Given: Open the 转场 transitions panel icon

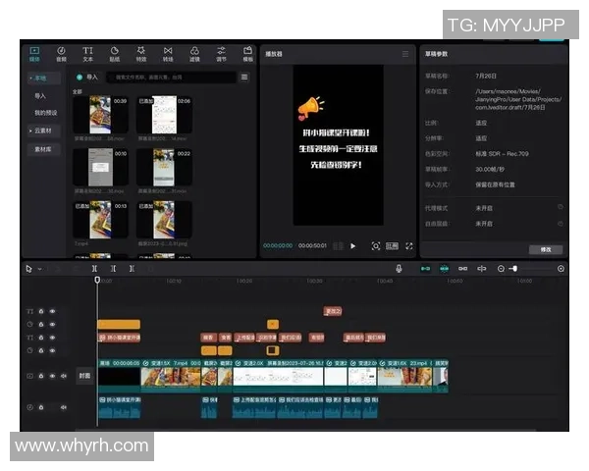Looking at the screenshot, I should coord(168,53).
